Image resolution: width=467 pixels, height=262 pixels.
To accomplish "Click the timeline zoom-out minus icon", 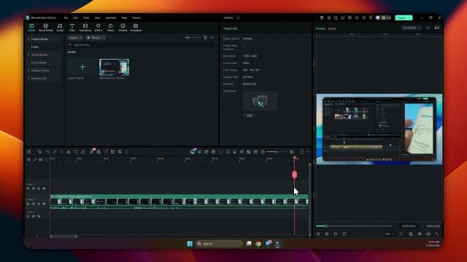I will 263,152.
